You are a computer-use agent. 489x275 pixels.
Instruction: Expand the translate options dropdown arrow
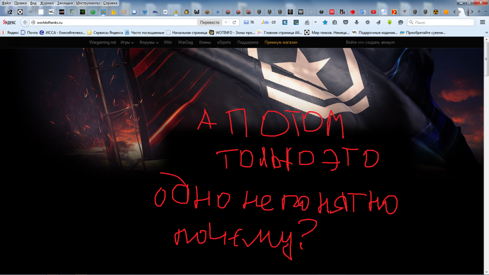(226, 22)
